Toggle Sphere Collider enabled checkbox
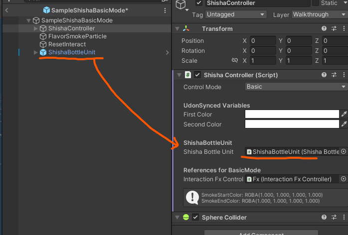This screenshot has height=235, width=348. click(x=195, y=217)
